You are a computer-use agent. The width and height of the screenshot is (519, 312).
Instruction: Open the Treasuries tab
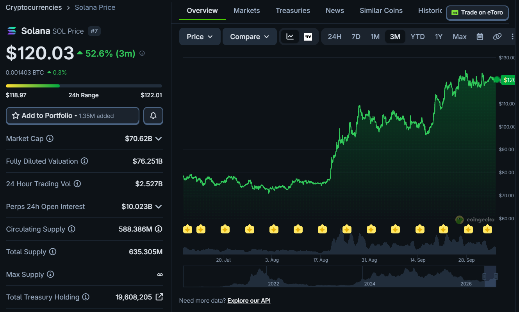point(293,11)
